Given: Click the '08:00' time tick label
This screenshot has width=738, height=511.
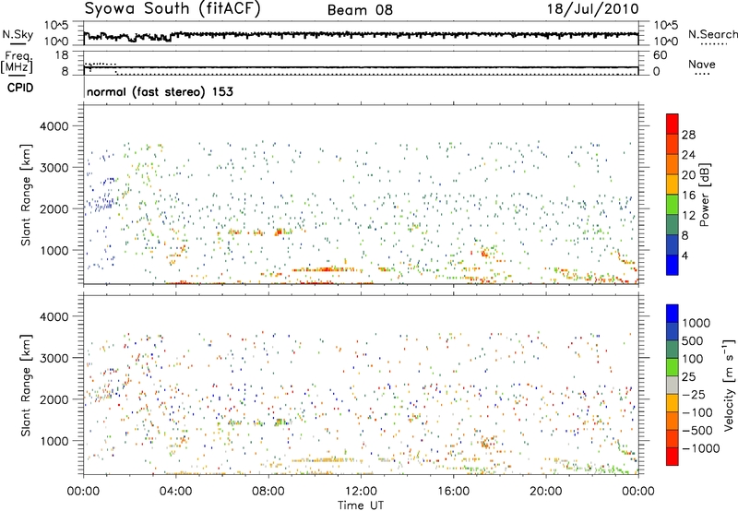Looking at the screenshot, I should click(268, 492).
